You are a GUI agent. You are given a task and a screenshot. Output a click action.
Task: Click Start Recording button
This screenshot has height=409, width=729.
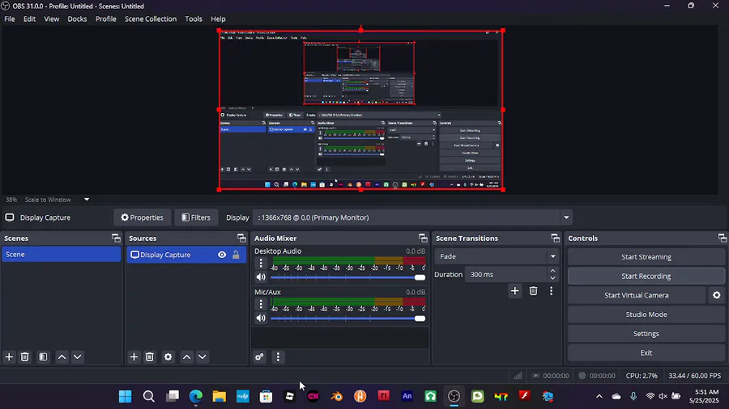pyautogui.click(x=646, y=276)
